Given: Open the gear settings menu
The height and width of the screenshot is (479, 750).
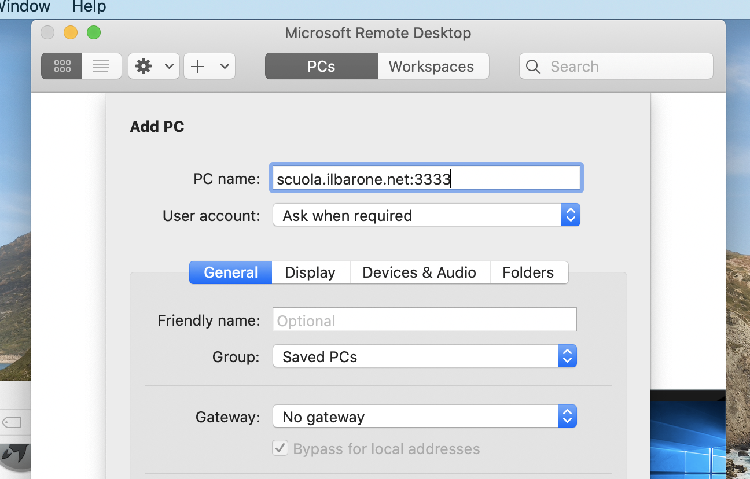Looking at the screenshot, I should point(144,66).
